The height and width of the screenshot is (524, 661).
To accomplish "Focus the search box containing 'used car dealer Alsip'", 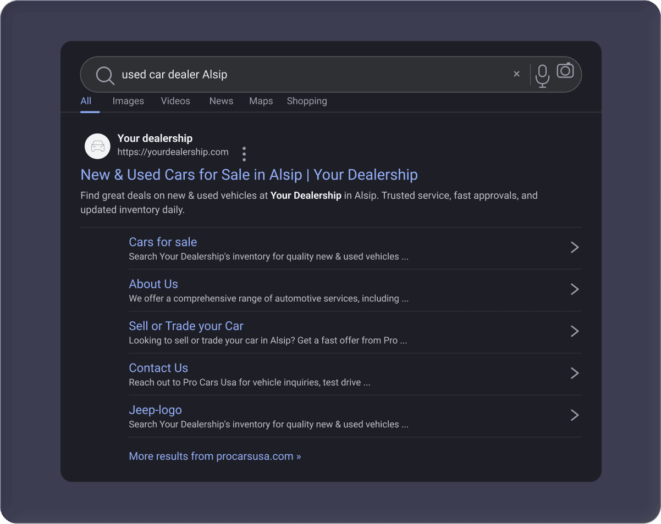I will click(x=331, y=74).
